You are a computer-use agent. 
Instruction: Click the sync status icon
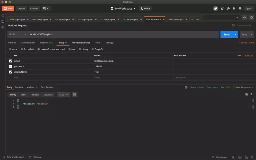(x=216, y=8)
